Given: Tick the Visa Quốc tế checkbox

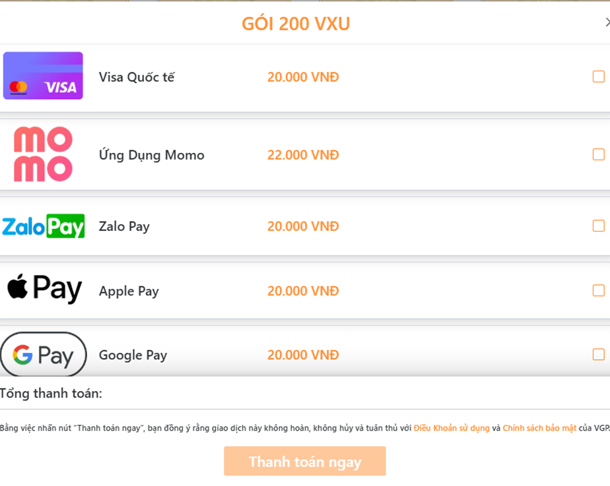Looking at the screenshot, I should [x=598, y=76].
